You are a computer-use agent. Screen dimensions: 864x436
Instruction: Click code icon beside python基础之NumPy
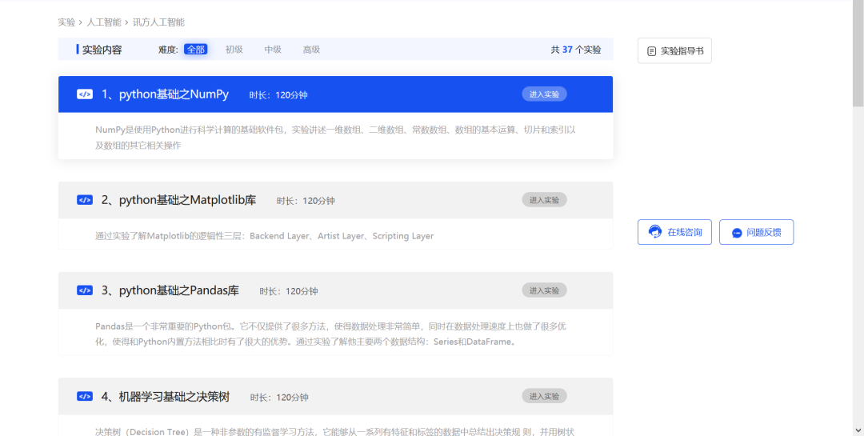(85, 94)
